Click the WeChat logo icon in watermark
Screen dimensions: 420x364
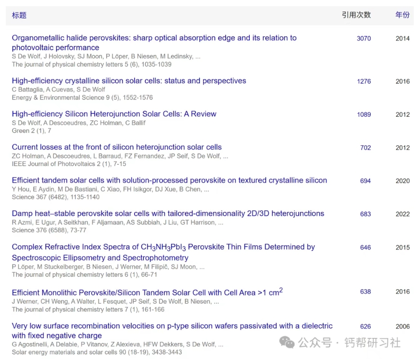coord(287,343)
